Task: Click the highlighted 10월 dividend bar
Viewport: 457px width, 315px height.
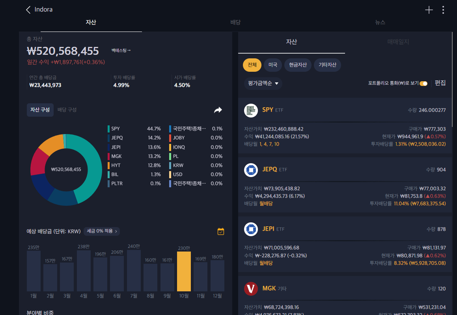Action: tap(184, 271)
